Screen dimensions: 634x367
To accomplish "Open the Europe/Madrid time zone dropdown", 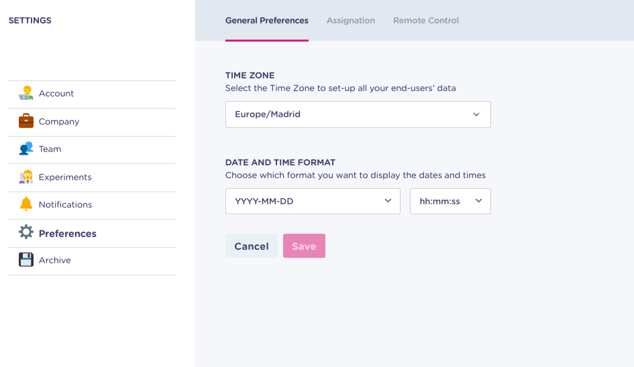I will click(x=358, y=115).
